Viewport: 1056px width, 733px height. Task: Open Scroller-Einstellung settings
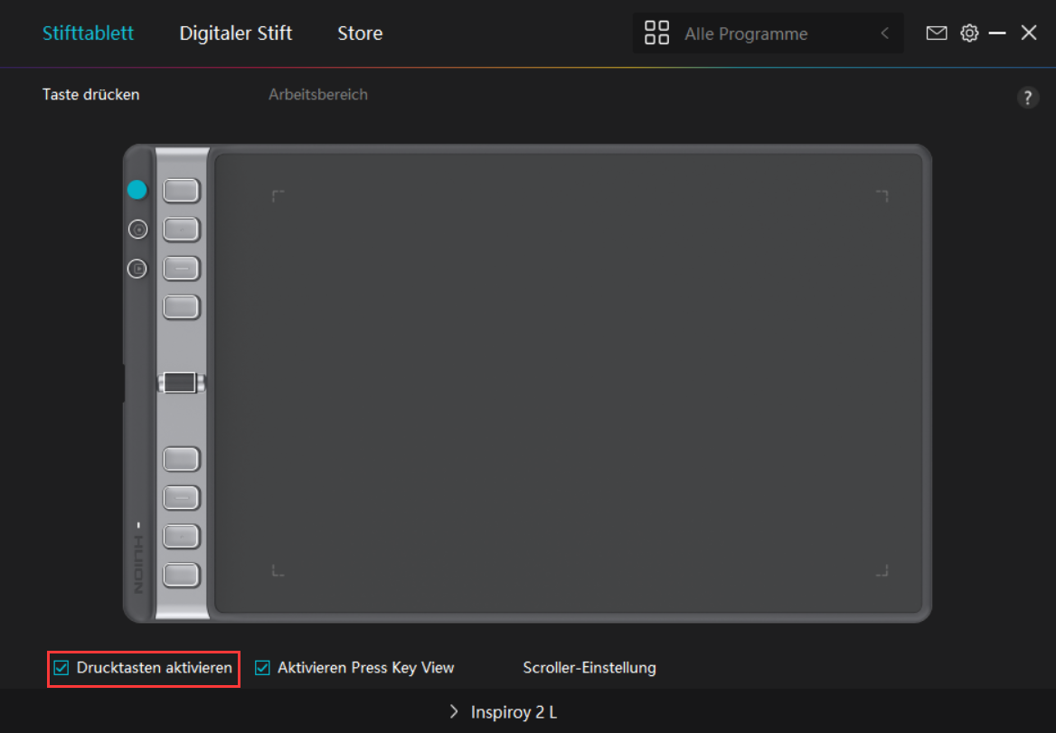[x=589, y=669]
